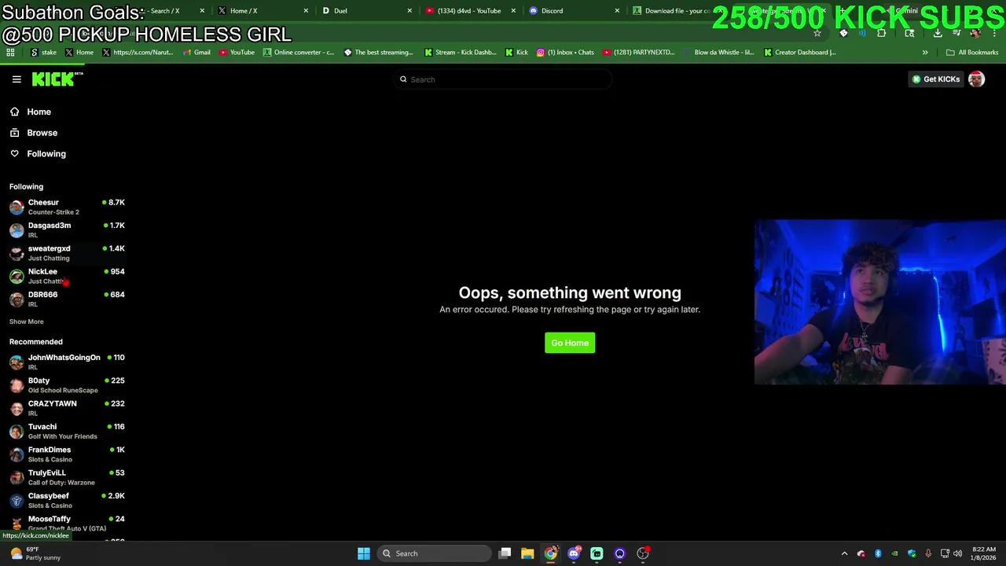The height and width of the screenshot is (566, 1006).
Task: Open the Creator Dashboard bookmark
Action: [x=799, y=53]
